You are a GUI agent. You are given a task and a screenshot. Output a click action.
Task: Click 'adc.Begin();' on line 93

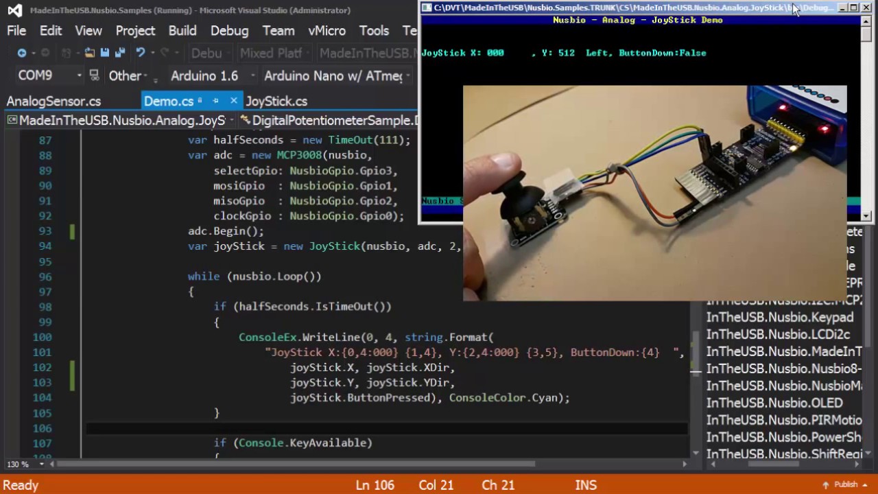[x=226, y=231]
